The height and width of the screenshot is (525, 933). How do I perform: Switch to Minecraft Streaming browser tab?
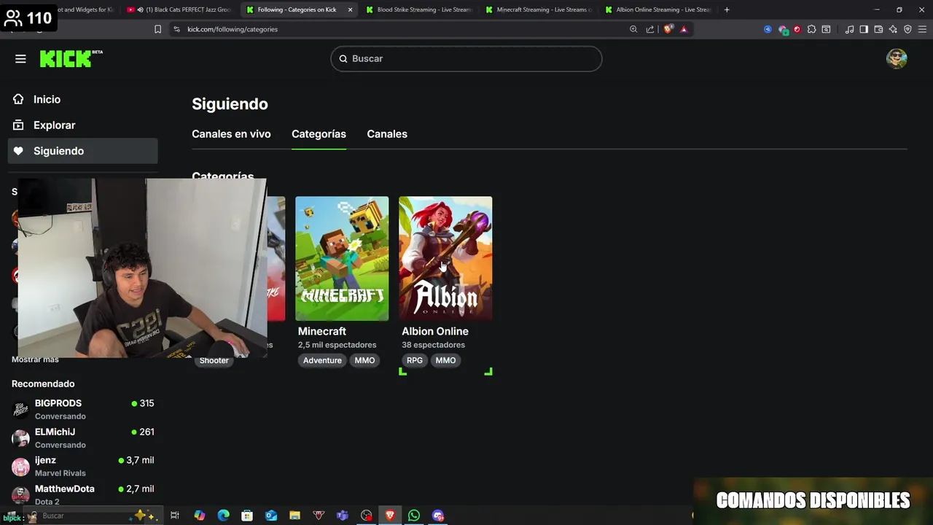point(538,9)
